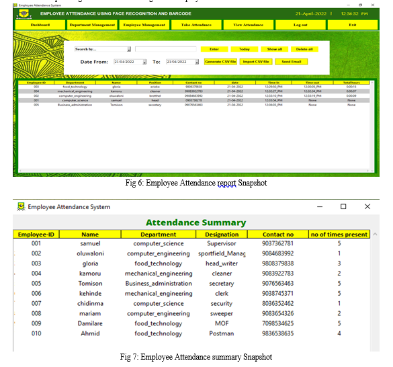The height and width of the screenshot is (367, 393).
Task: Select summary row 001 samuel
Action: 191,243
